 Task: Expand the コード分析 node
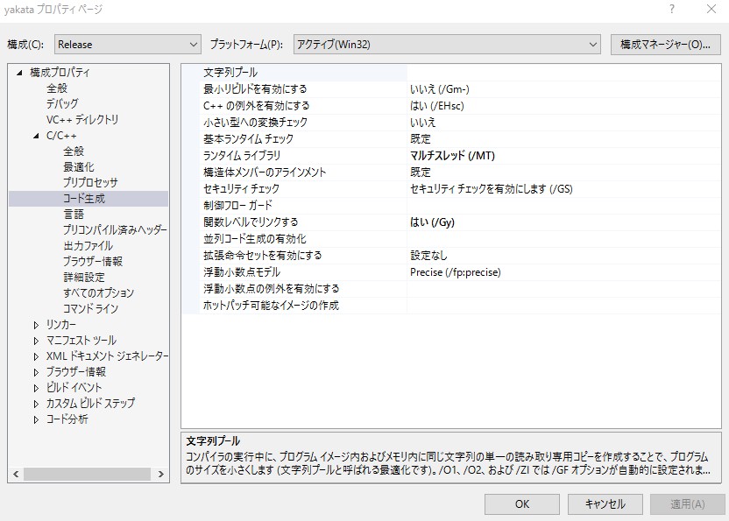[x=36, y=419]
